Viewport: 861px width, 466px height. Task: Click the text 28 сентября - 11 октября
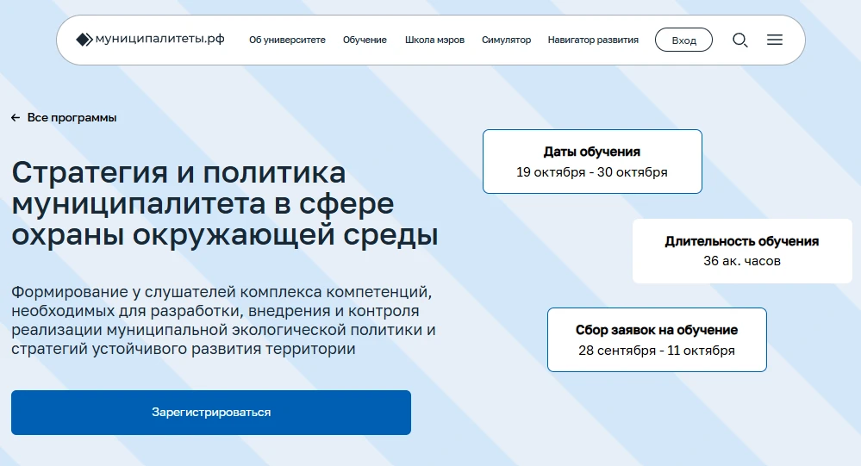tap(657, 351)
